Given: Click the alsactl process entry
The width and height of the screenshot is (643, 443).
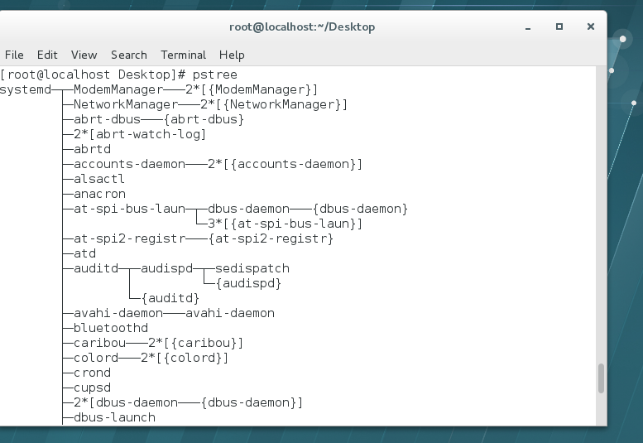Looking at the screenshot, I should point(99,179).
